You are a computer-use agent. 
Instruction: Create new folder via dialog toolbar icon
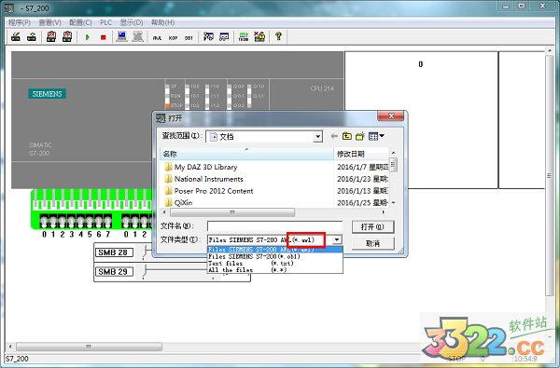360,136
